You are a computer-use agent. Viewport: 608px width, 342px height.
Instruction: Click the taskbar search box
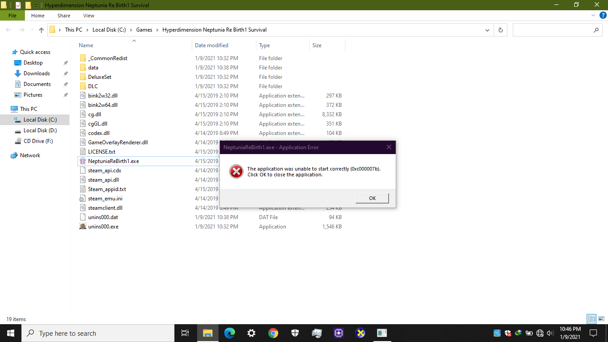point(98,333)
